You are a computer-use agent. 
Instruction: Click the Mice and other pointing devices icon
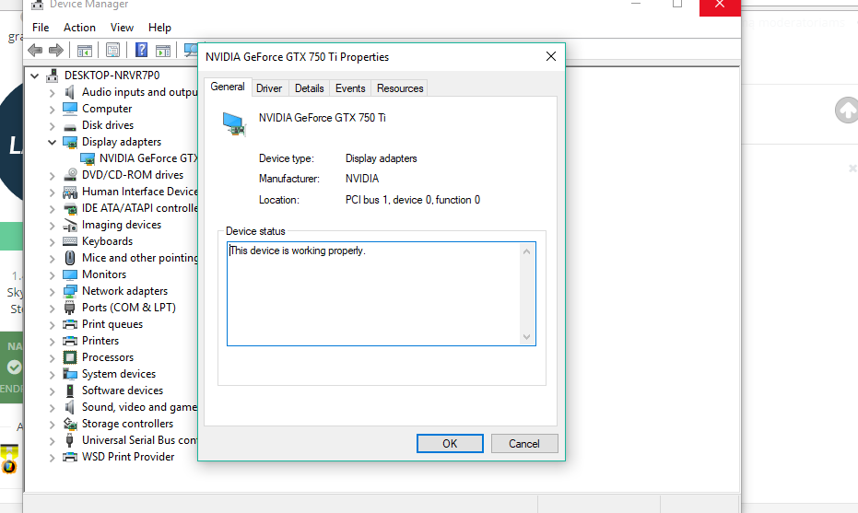click(70, 258)
